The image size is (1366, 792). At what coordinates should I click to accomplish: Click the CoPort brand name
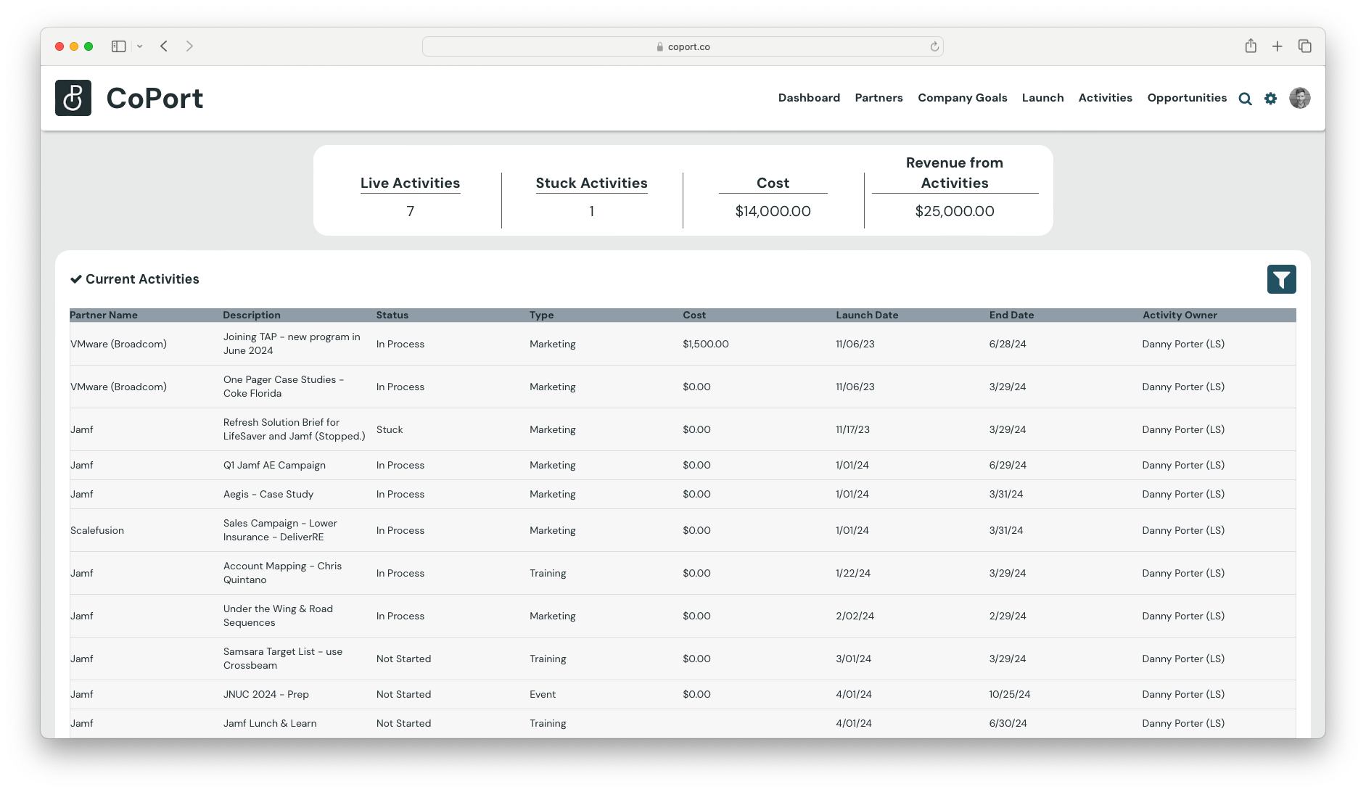pos(155,99)
